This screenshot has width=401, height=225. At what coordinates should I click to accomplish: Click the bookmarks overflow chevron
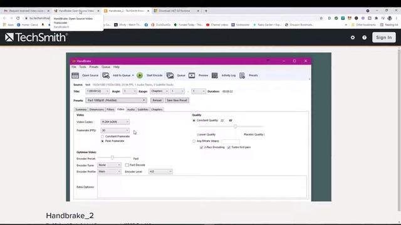click(346, 25)
